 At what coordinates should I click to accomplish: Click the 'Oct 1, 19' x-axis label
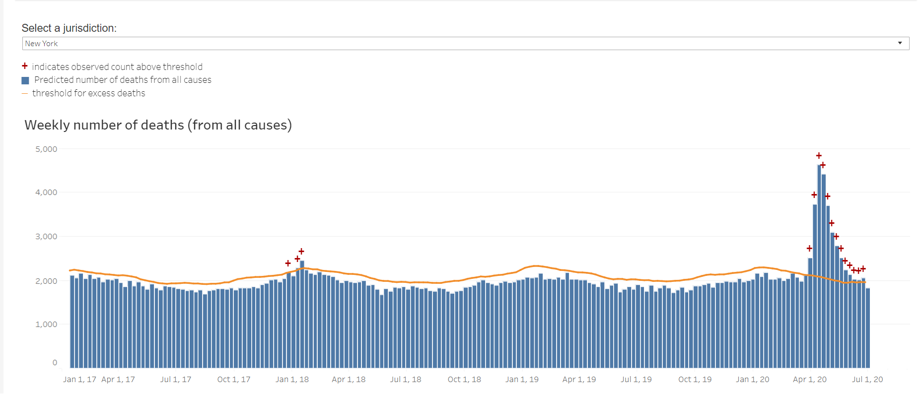point(695,380)
